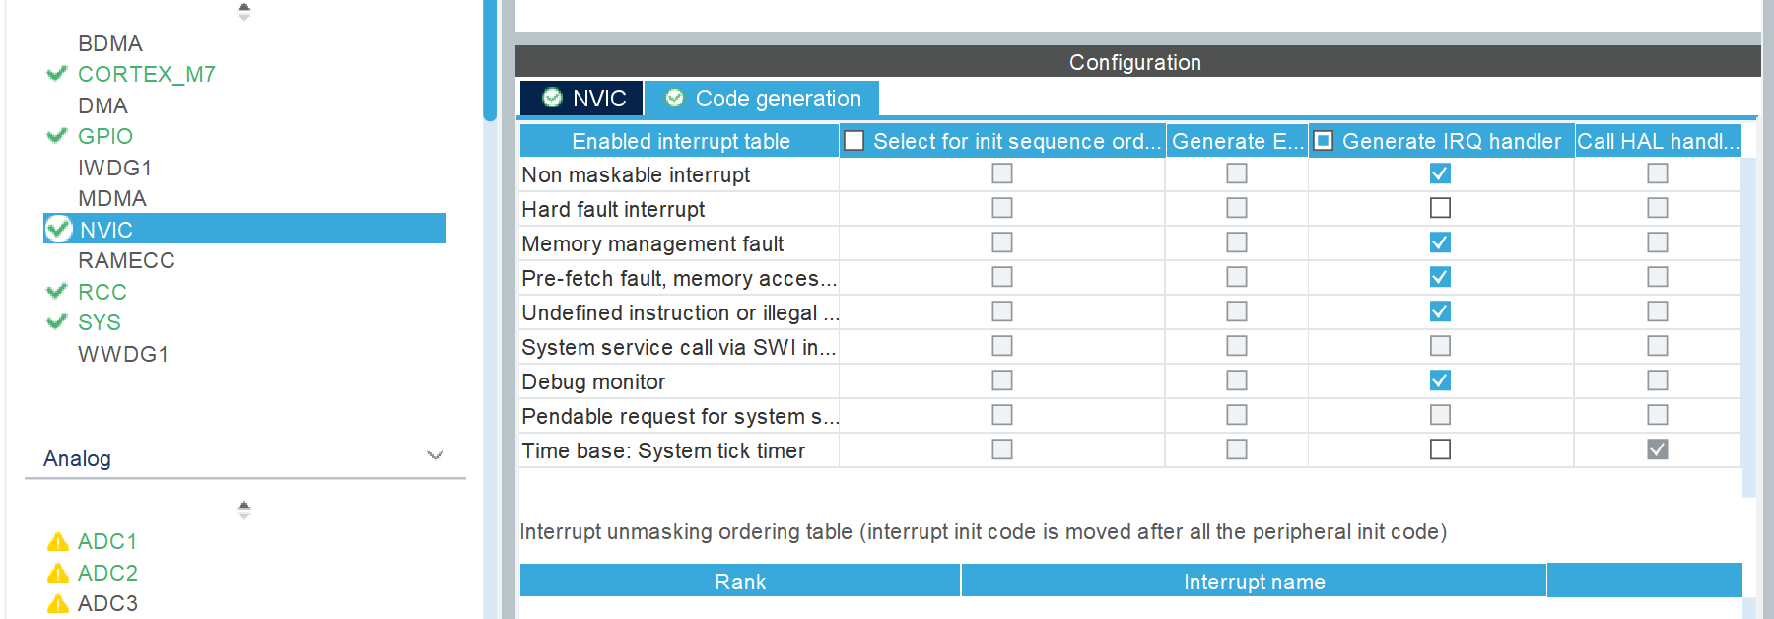This screenshot has height=619, width=1774.
Task: Select the DMA item in the list
Action: [x=102, y=105]
